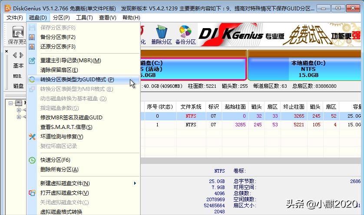364x215 pixels.
Task: Open the 查看(V) menu
Action: pyautogui.click(x=107, y=18)
